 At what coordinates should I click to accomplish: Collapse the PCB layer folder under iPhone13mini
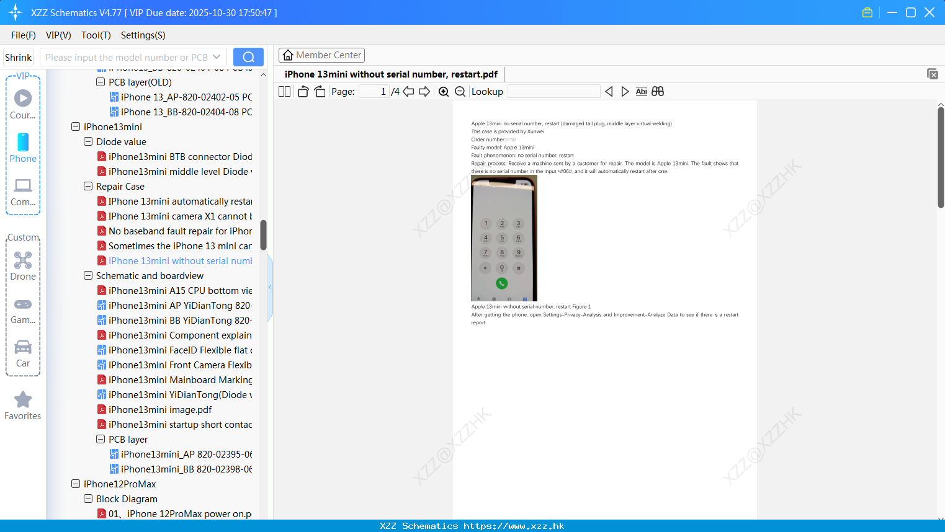pos(101,439)
